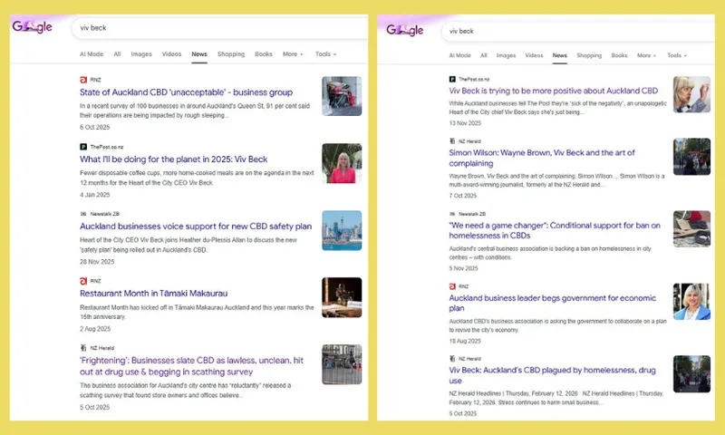Viewport: 725px width, 435px height.
Task: Open 'Auckland business leader begs government' headline
Action: coord(553,303)
